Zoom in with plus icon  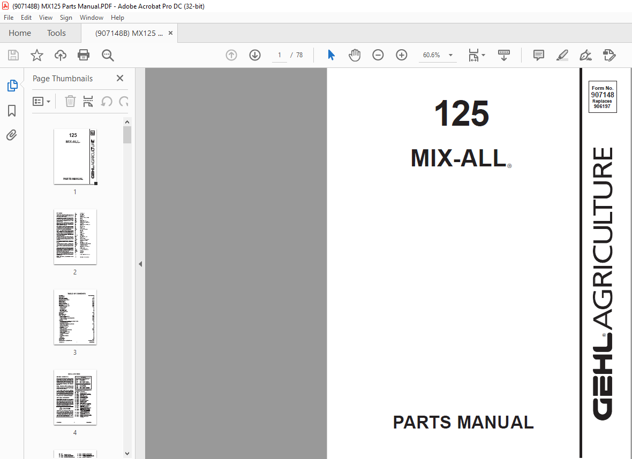(x=402, y=55)
